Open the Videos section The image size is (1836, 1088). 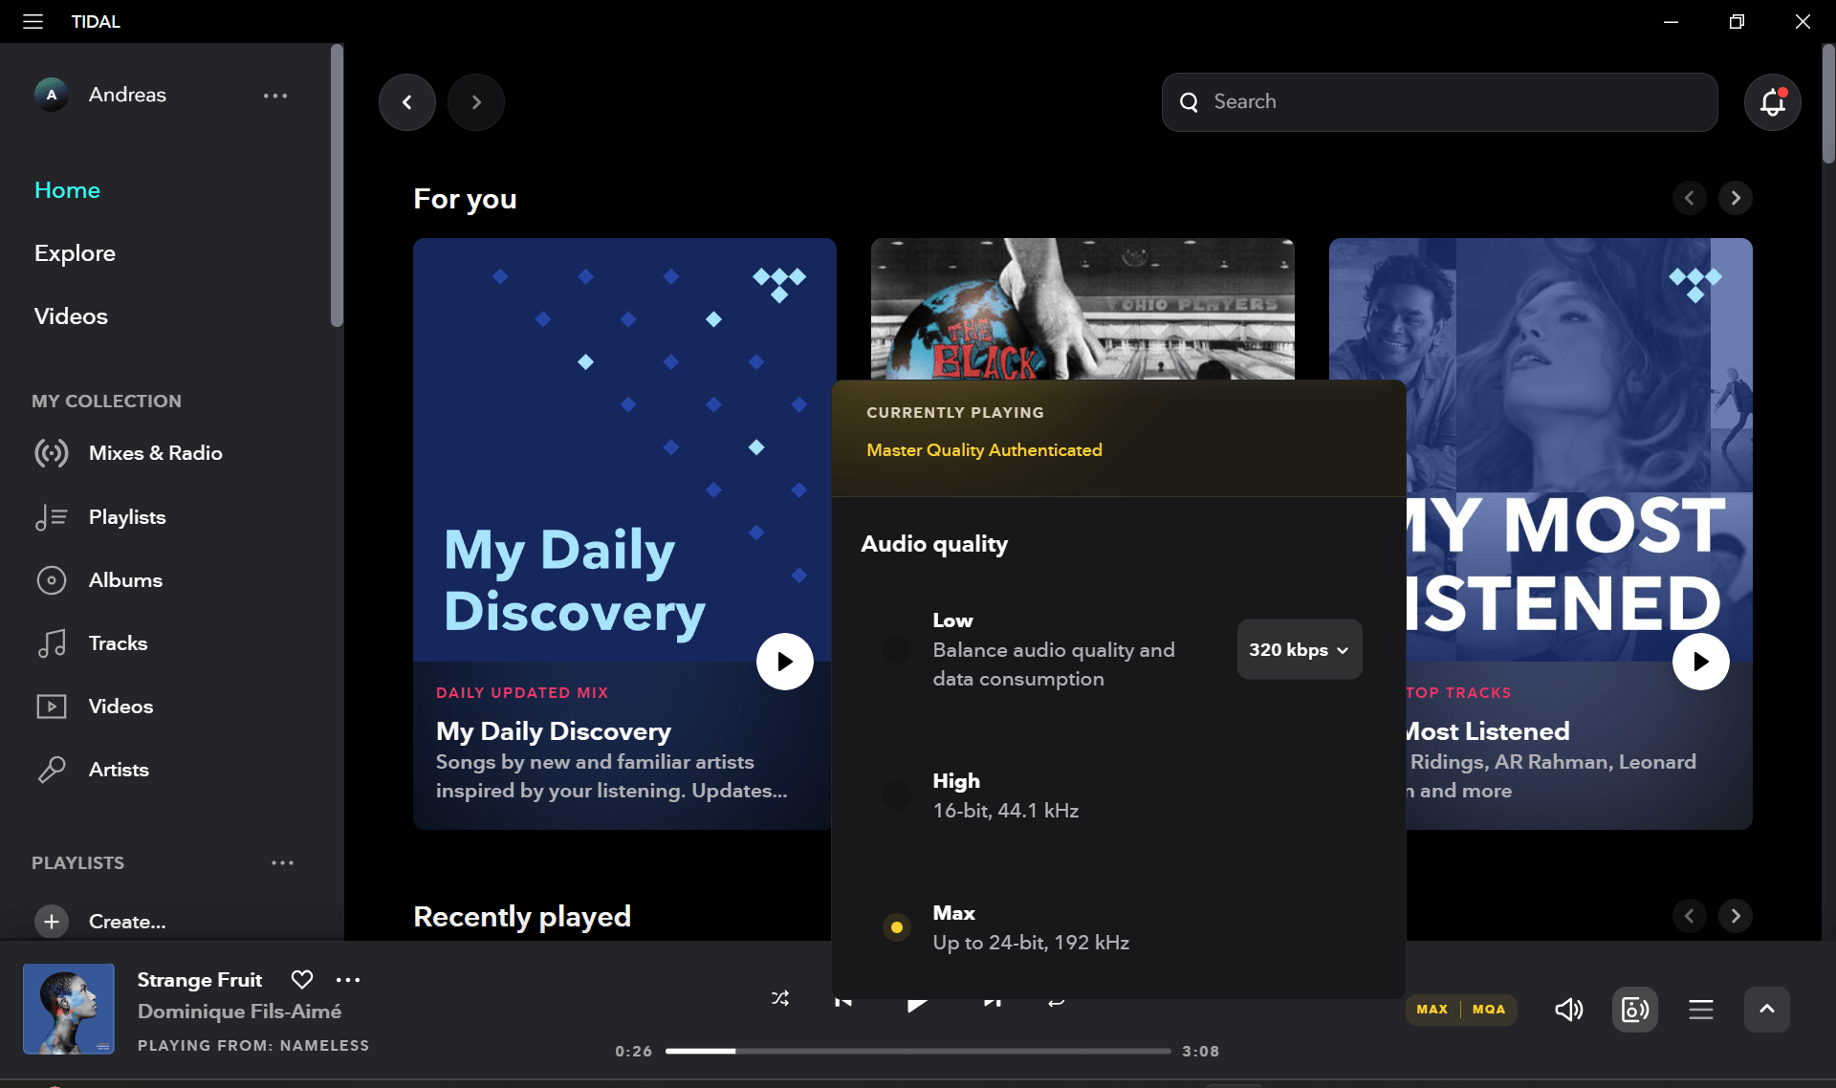(70, 316)
